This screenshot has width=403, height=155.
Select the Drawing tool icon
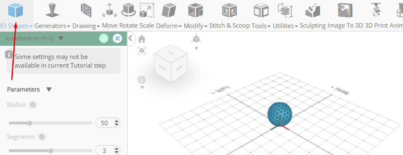86,10
